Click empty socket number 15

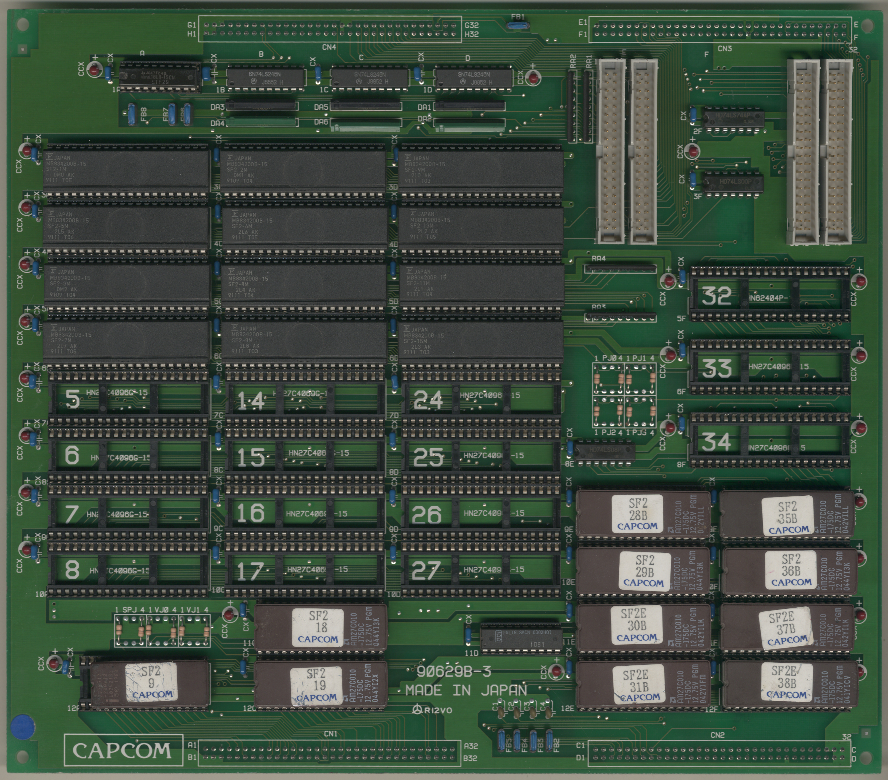click(305, 455)
